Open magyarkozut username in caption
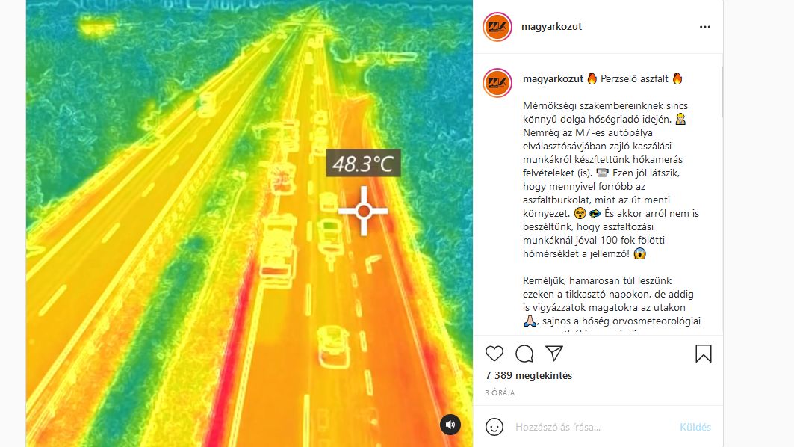 553,78
